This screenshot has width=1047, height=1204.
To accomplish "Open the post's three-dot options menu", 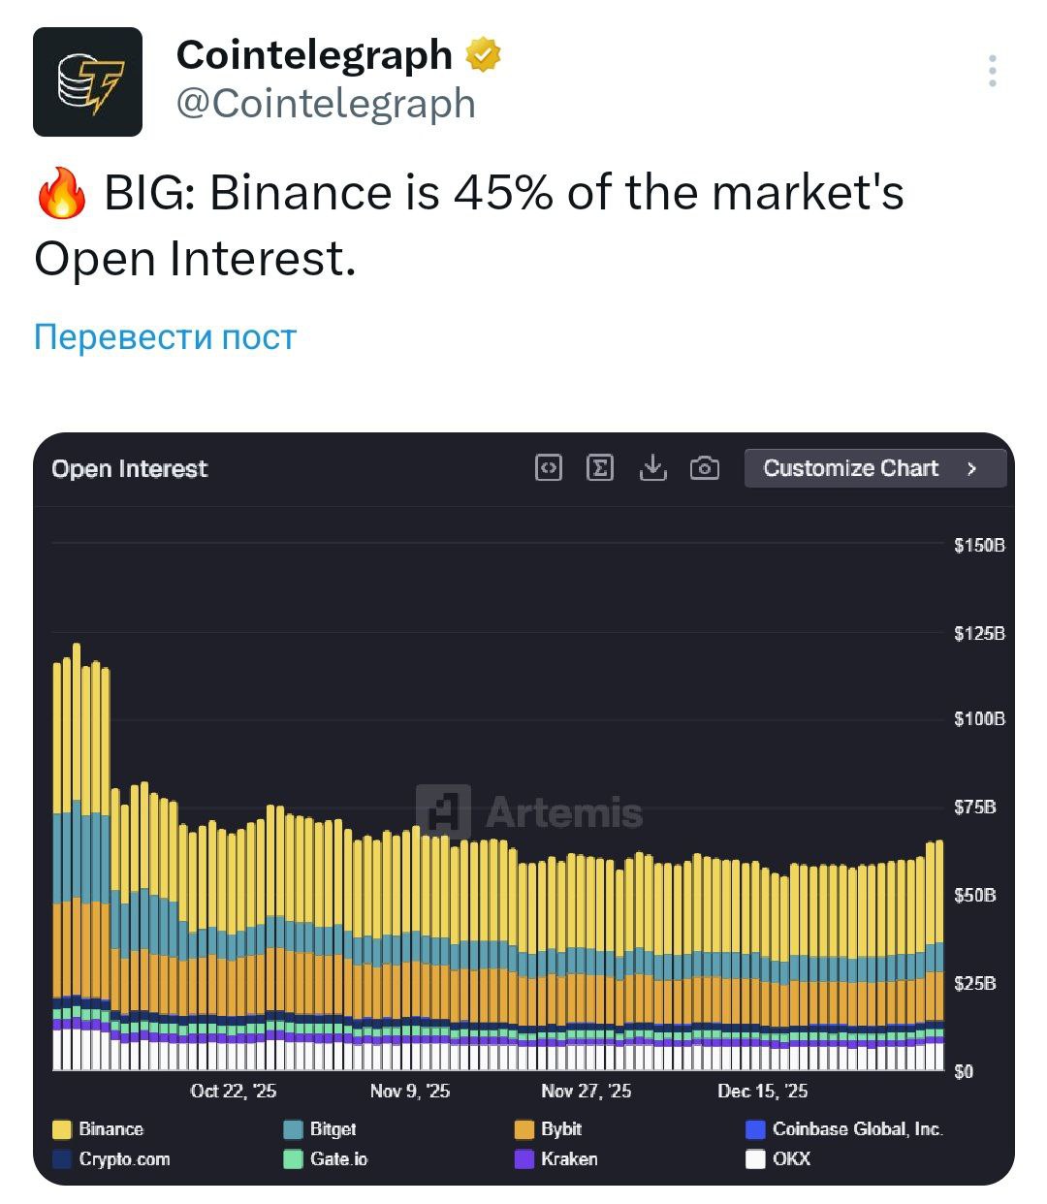I will 992,71.
